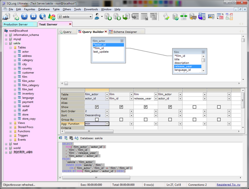Screen dimensions: 249x189
Task: Check Group By in fourth column (actor_id)
Action: pos(170,119)
